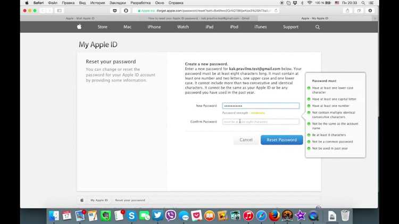
Task: Launch Viber from the dock
Action: (x=170, y=215)
